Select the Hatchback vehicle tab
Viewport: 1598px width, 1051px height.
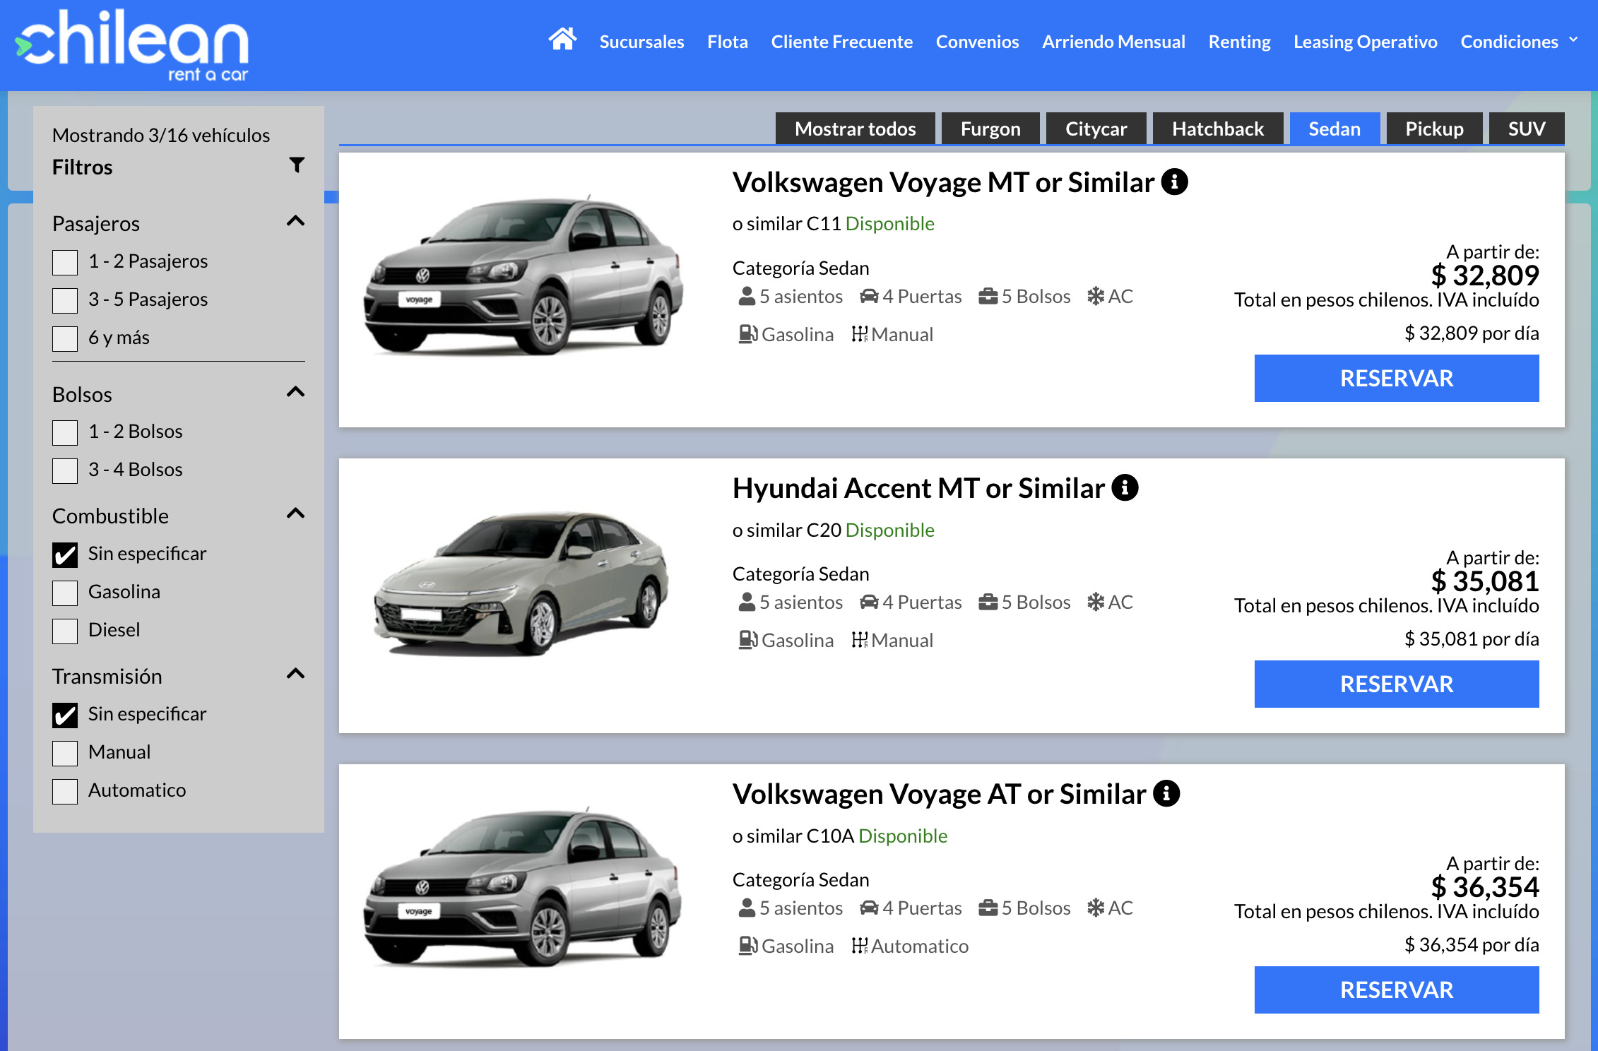(1218, 129)
